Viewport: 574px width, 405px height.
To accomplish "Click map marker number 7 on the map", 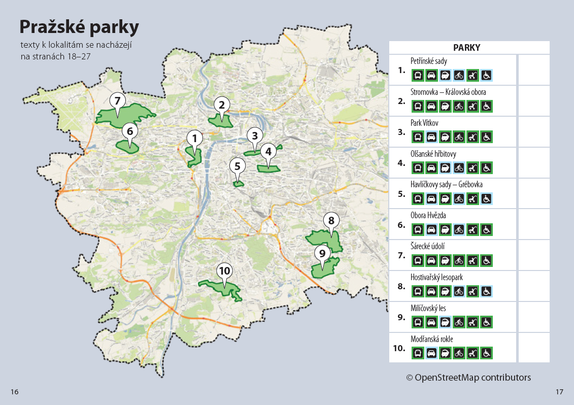I will click(117, 100).
